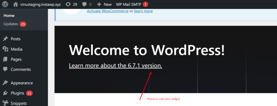
Task: Open the Appearance menu
Action: pos(22,83)
